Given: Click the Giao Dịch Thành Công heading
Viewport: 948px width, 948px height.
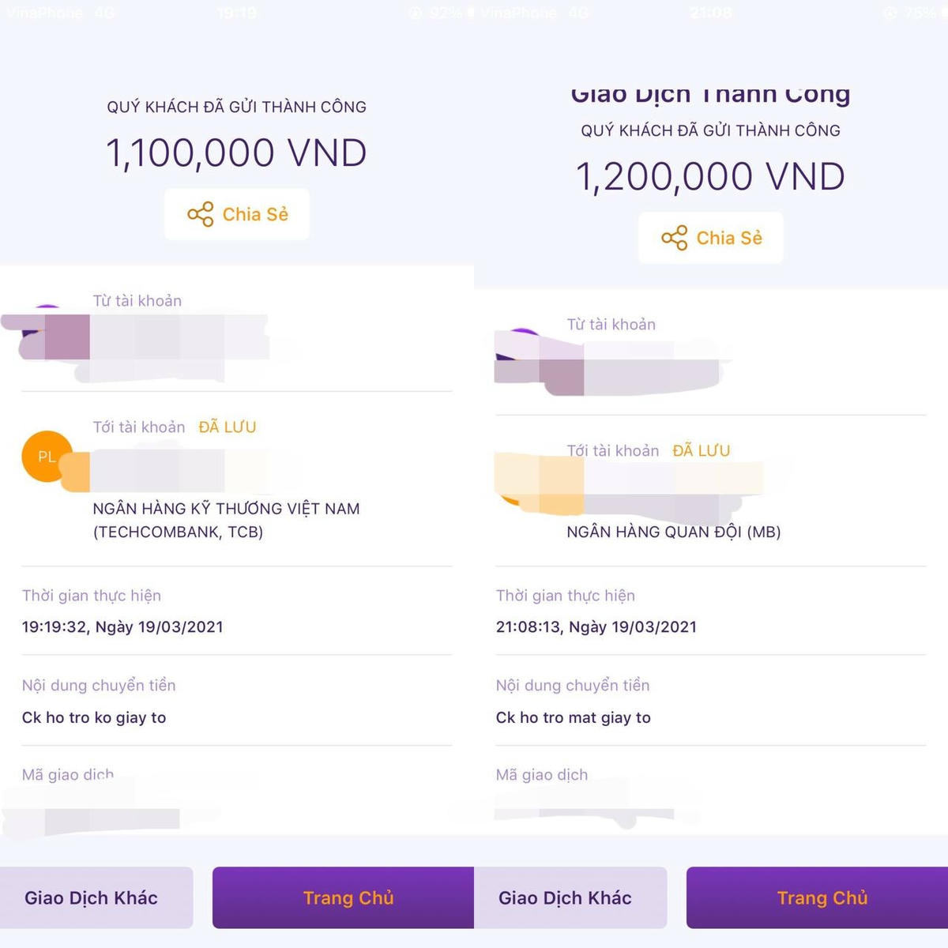Looking at the screenshot, I should 710,96.
